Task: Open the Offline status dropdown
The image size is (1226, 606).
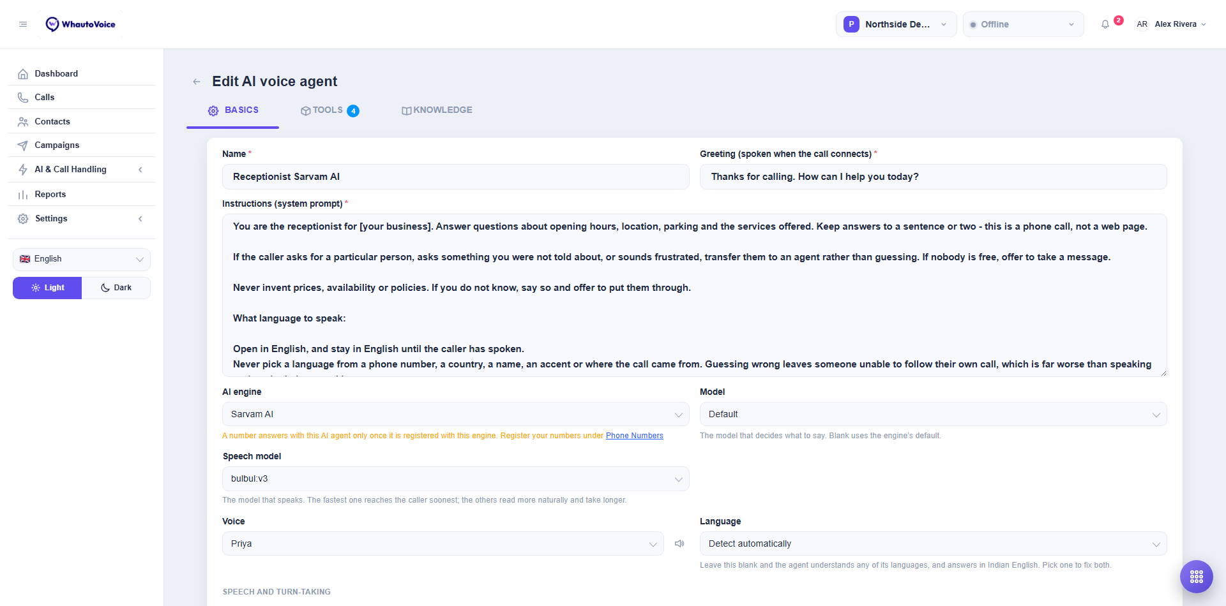Action: click(1023, 24)
